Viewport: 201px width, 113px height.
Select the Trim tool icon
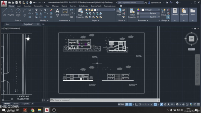pos(45,10)
